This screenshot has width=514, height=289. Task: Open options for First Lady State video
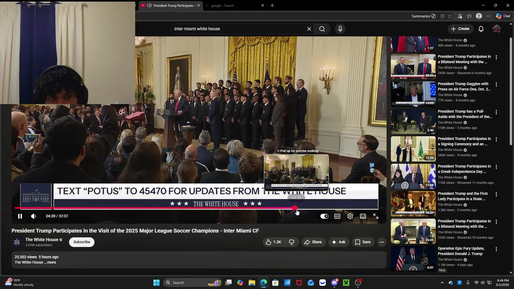(x=496, y=194)
